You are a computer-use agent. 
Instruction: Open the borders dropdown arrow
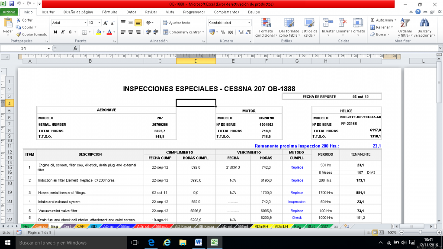click(90, 32)
